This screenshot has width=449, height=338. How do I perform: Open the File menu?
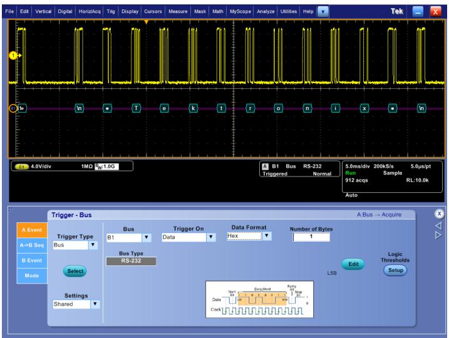tap(9, 11)
